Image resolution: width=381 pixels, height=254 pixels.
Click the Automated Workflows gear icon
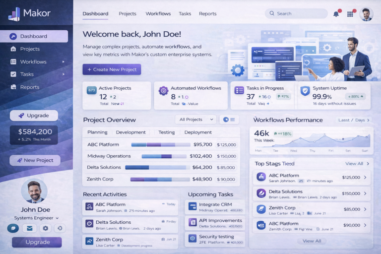[163, 91]
